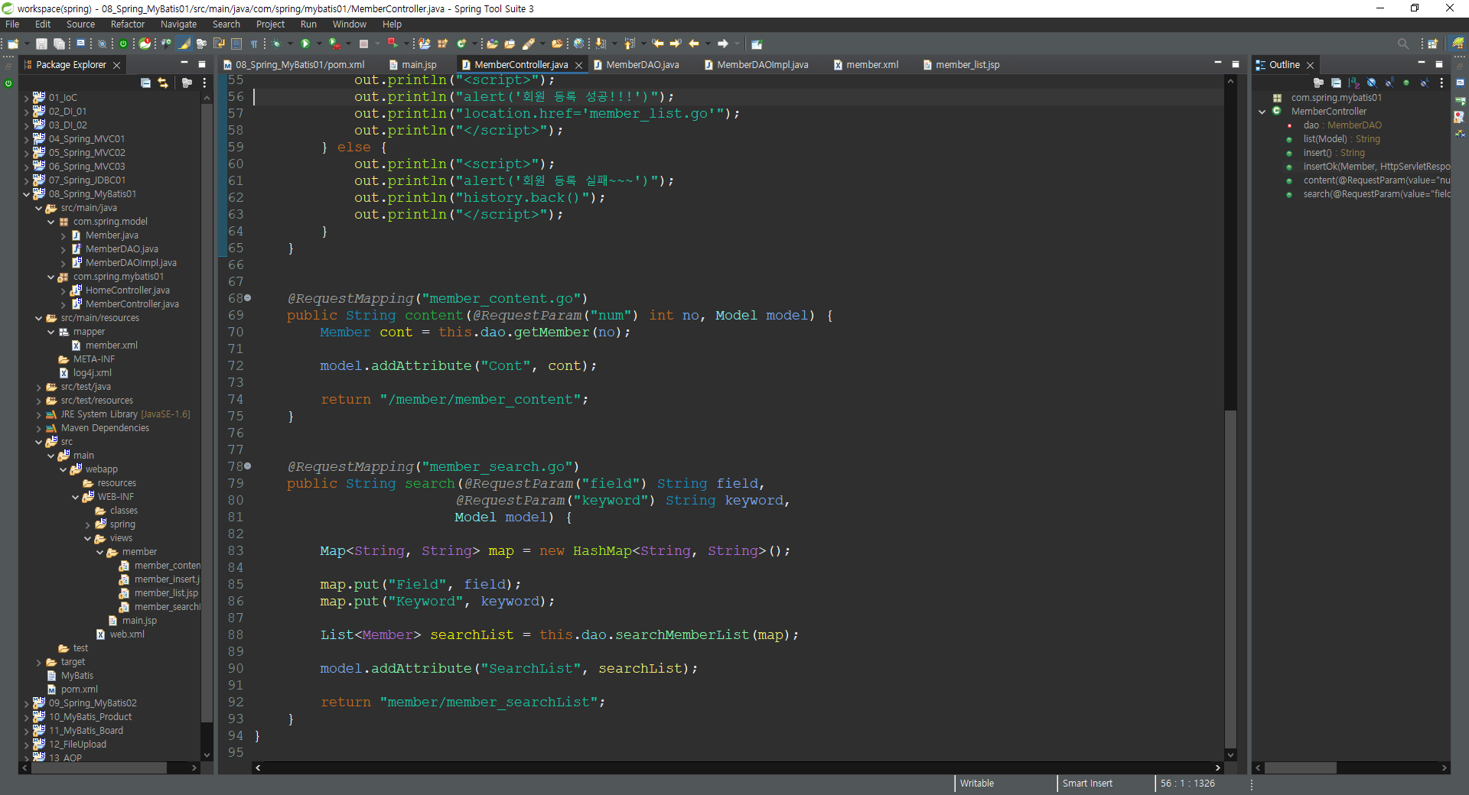Click the globe web browser icon
1469x795 pixels.
(579, 44)
